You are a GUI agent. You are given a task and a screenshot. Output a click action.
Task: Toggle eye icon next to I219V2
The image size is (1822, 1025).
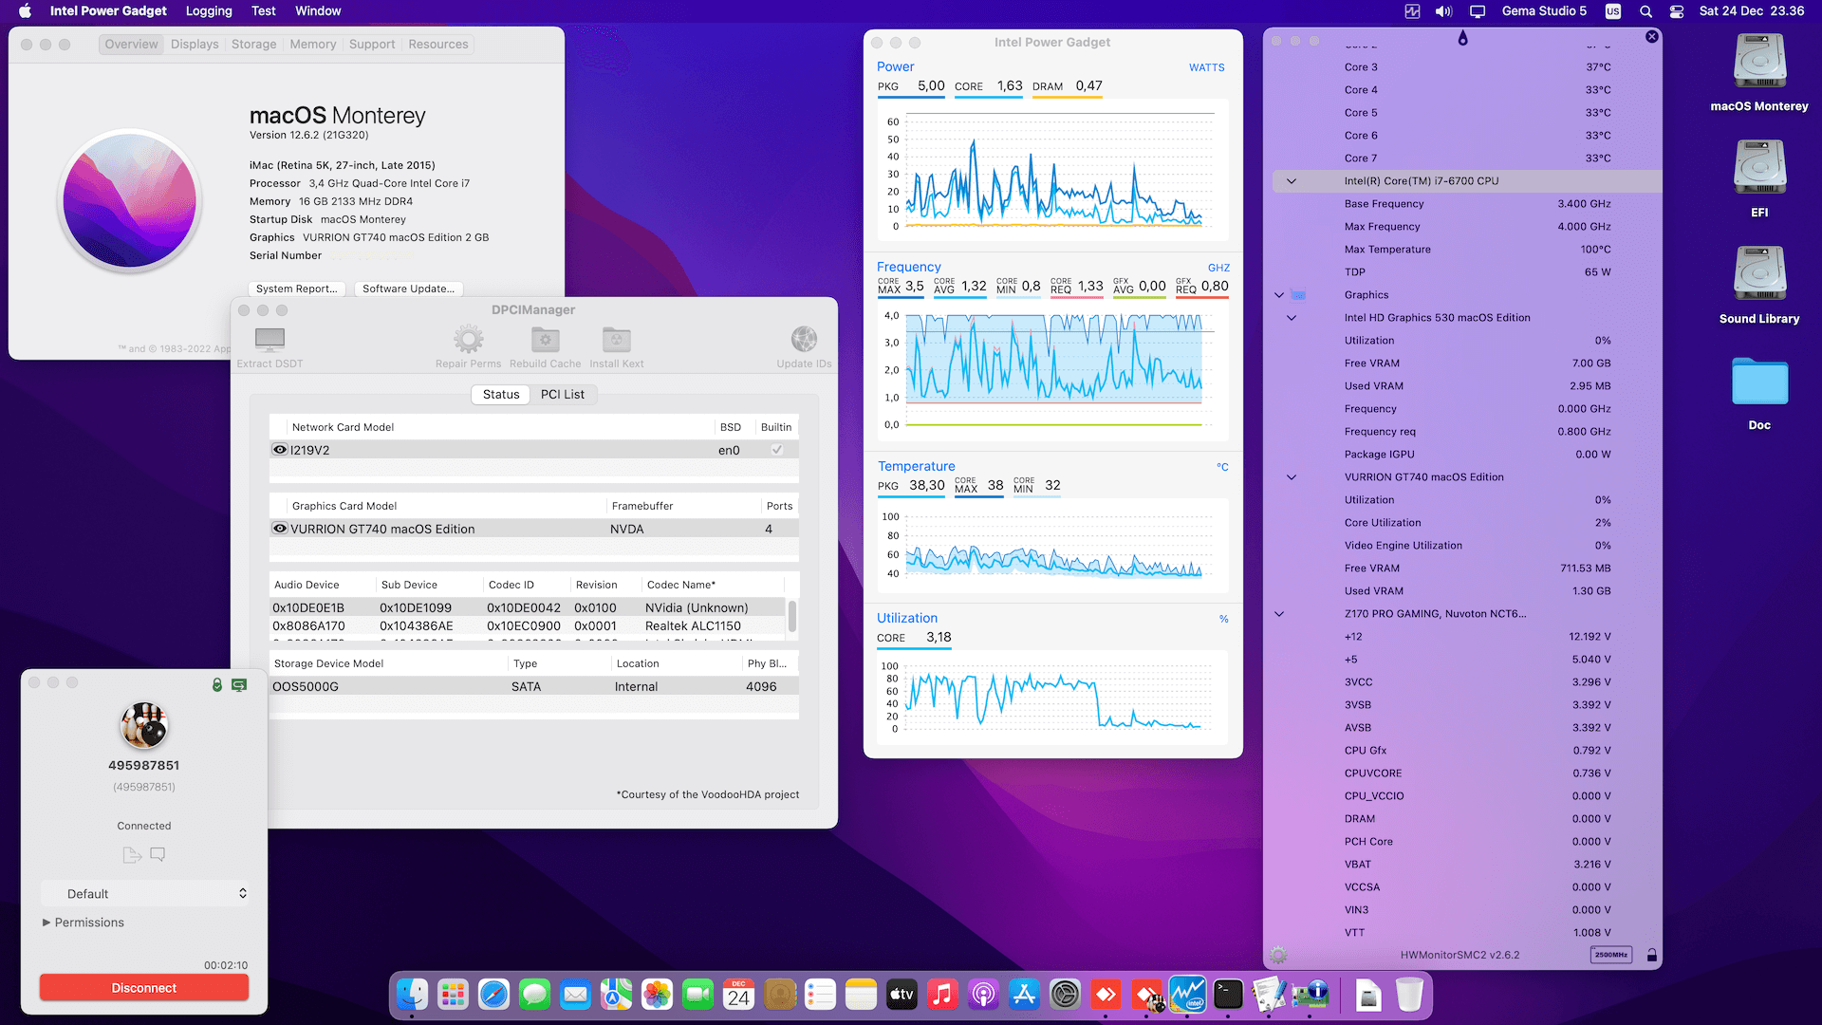point(280,450)
